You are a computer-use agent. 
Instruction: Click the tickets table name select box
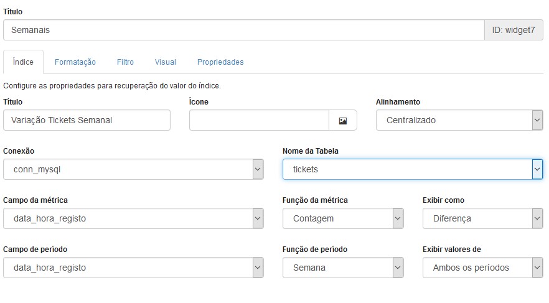413,169
